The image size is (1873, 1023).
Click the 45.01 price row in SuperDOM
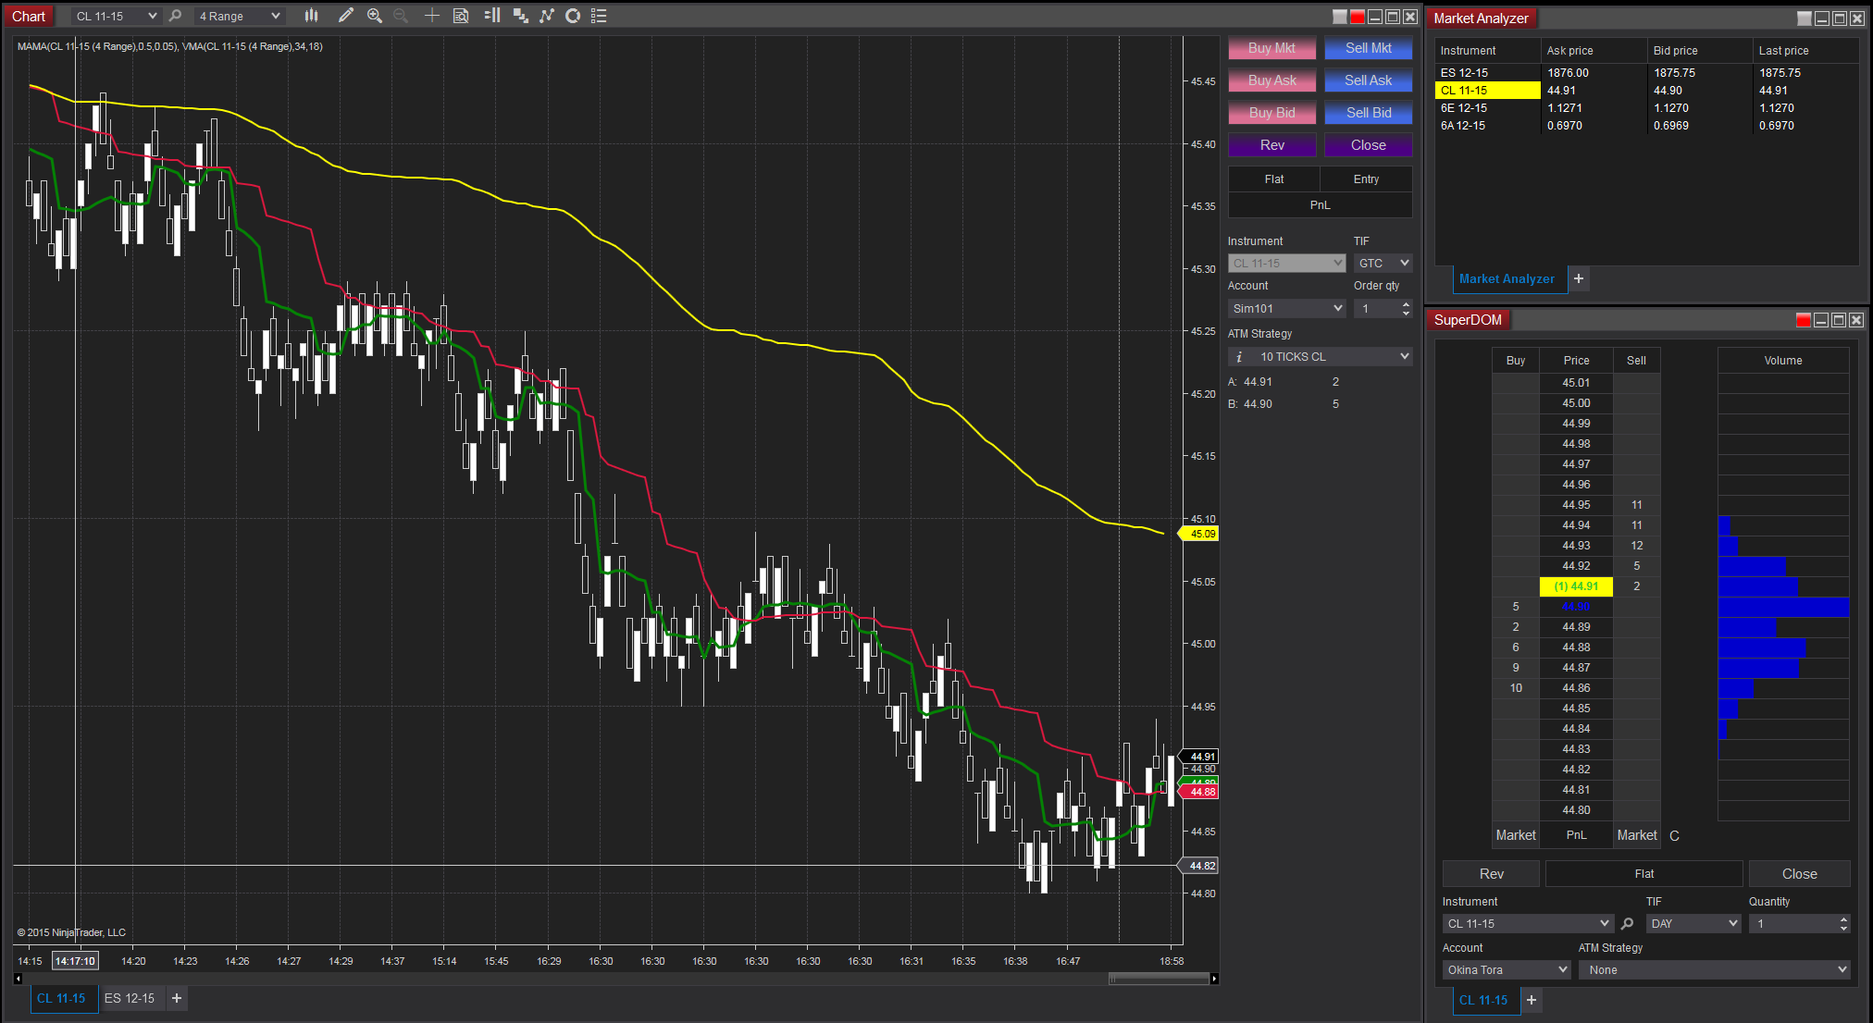tap(1576, 383)
